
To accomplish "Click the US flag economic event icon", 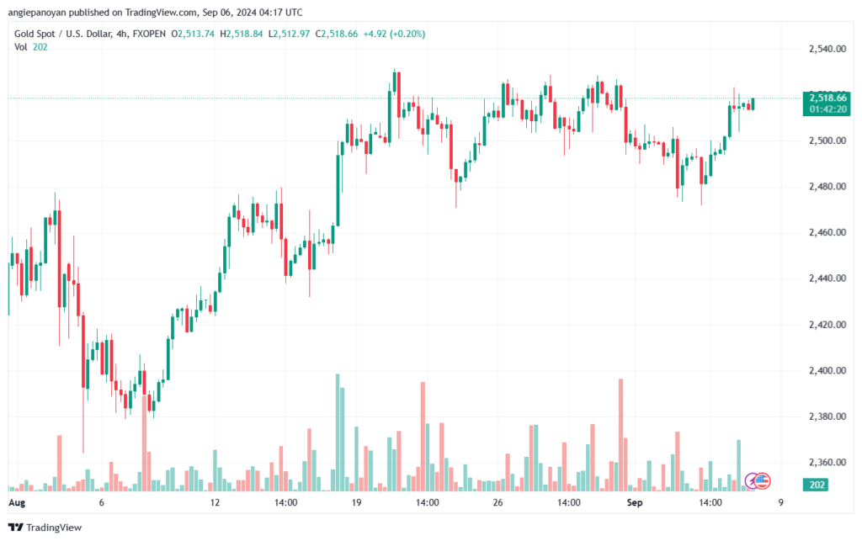I will click(x=762, y=480).
